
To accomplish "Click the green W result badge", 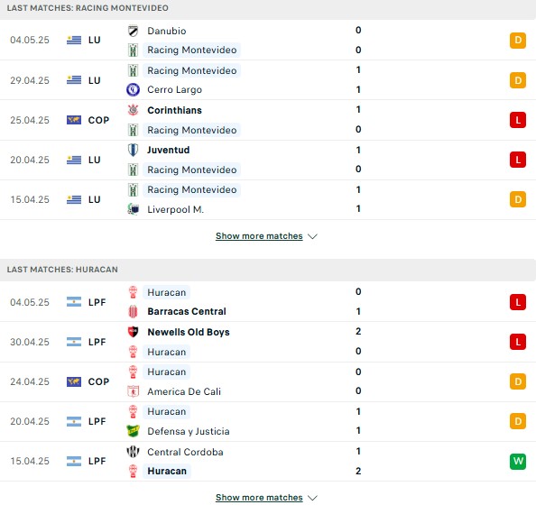I will (518, 462).
